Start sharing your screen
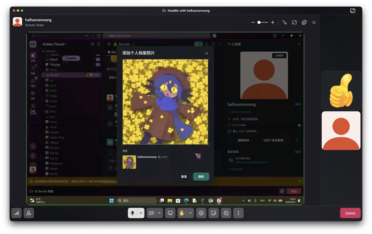This screenshot has width=372, height=234. (x=170, y=213)
